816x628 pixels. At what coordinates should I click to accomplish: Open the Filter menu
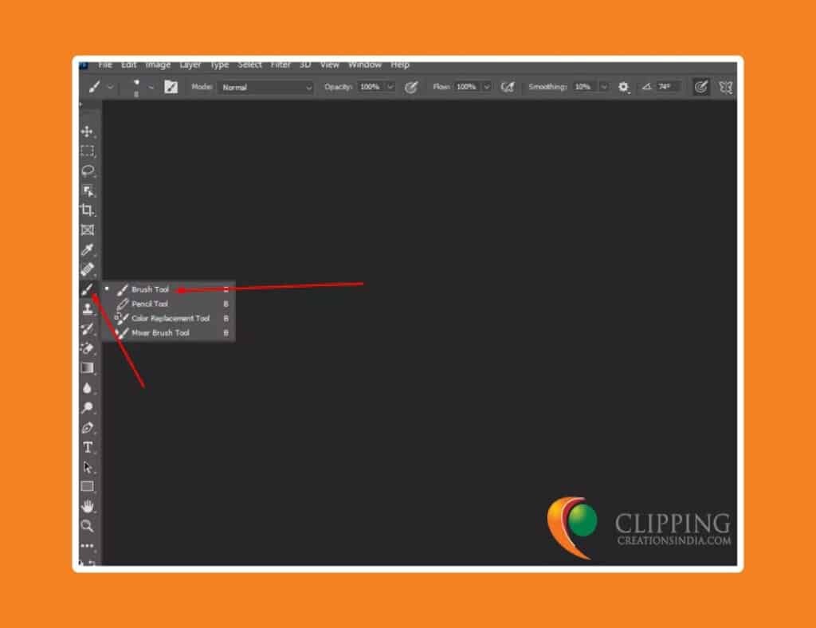point(280,65)
